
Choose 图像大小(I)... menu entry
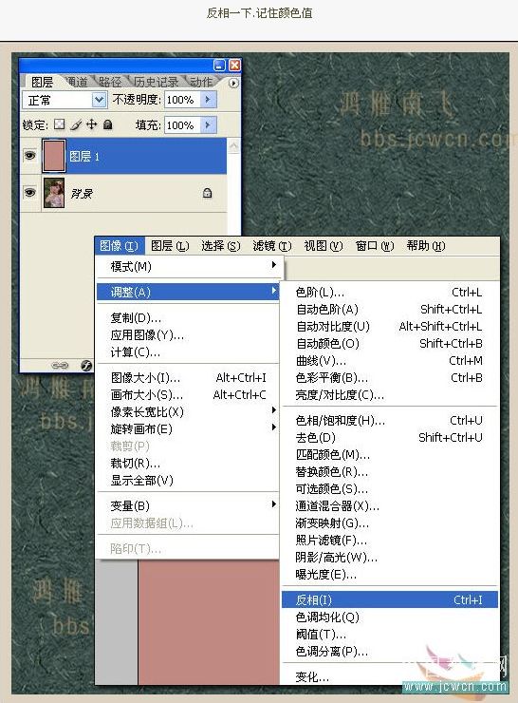(x=188, y=378)
